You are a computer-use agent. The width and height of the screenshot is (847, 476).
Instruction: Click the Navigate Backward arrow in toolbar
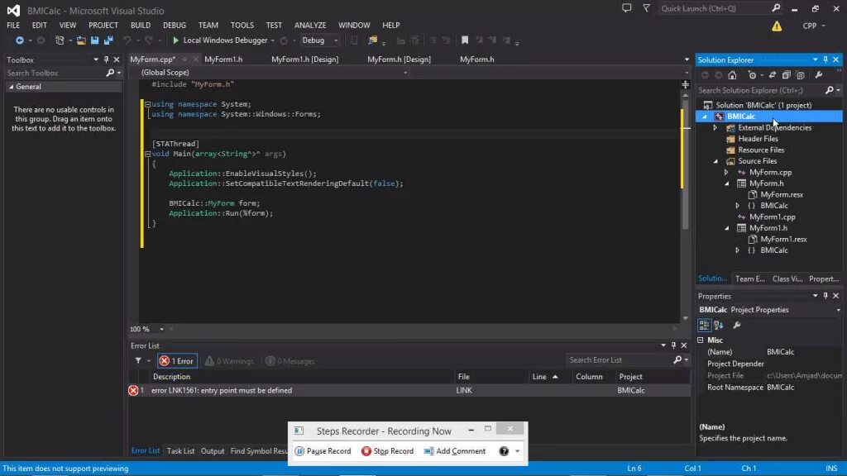[20, 40]
